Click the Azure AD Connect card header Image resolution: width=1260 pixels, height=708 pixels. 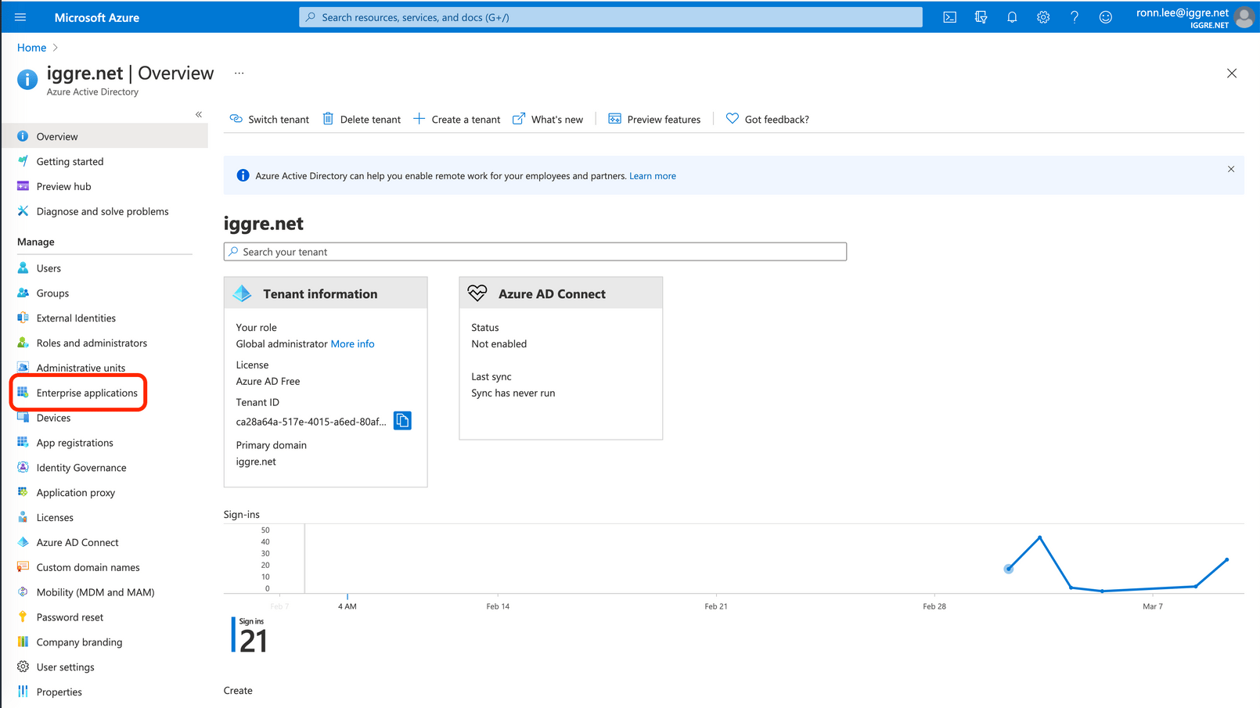[561, 293]
